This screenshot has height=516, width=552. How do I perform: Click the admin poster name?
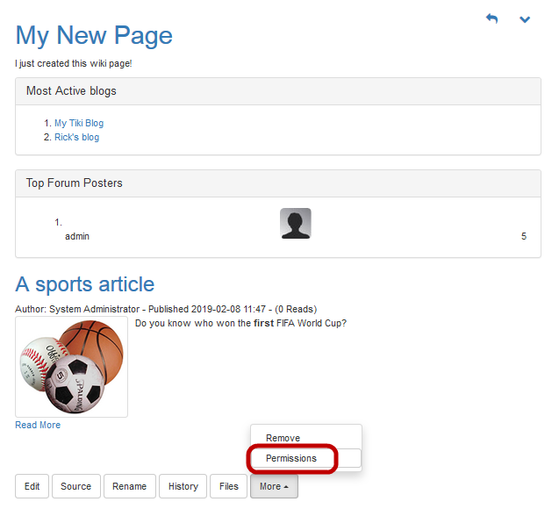(77, 237)
